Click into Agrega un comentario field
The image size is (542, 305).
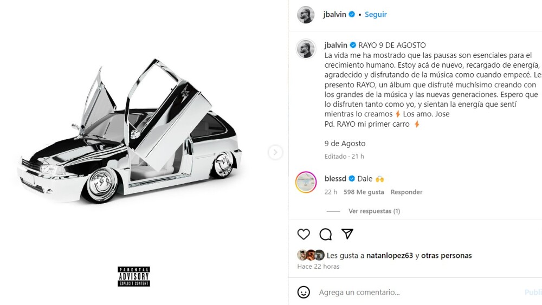[x=418, y=292]
